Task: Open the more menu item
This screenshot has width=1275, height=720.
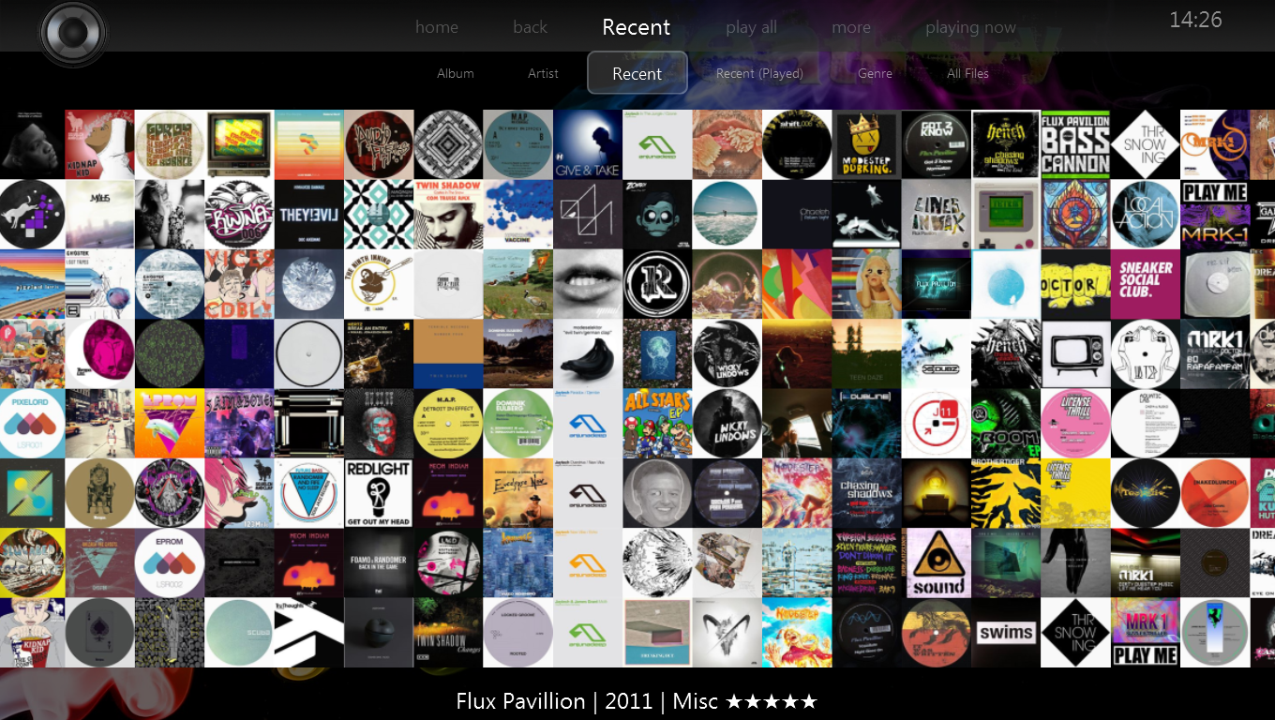Action: [851, 27]
